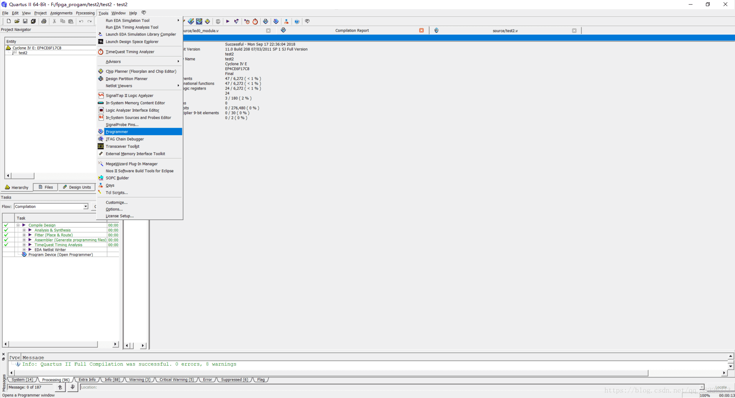Undo the last action via toolbar
735x398 pixels.
click(81, 21)
